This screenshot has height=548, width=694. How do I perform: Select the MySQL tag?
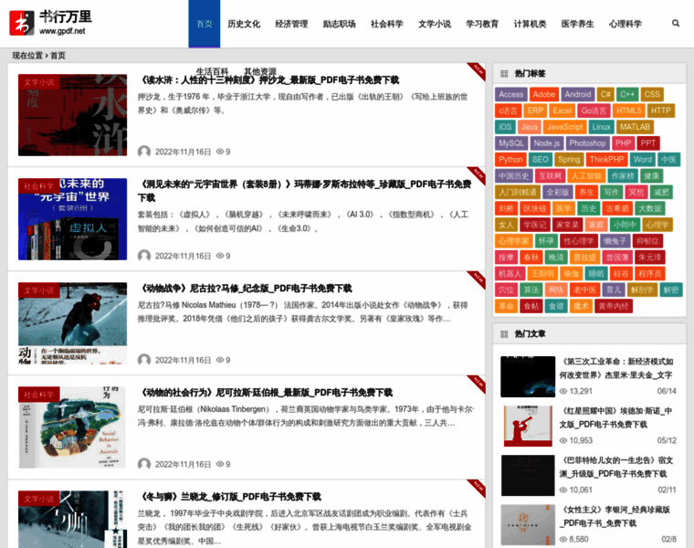[x=511, y=143]
